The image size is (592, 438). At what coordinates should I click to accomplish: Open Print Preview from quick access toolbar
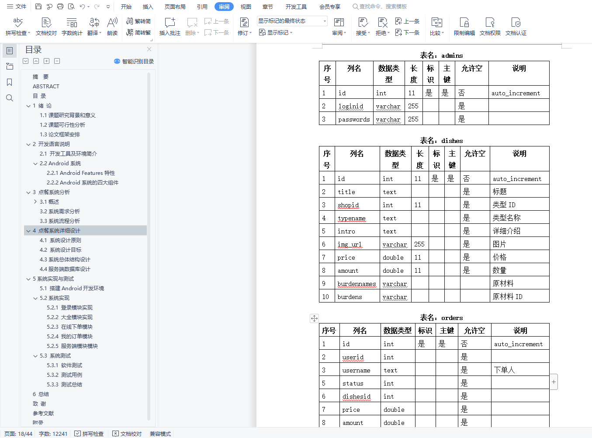pos(71,7)
